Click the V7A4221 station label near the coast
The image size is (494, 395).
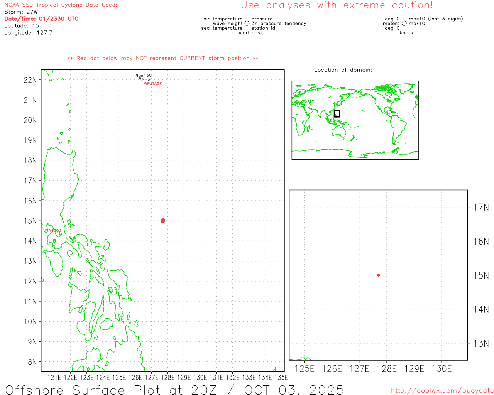[x=52, y=231]
